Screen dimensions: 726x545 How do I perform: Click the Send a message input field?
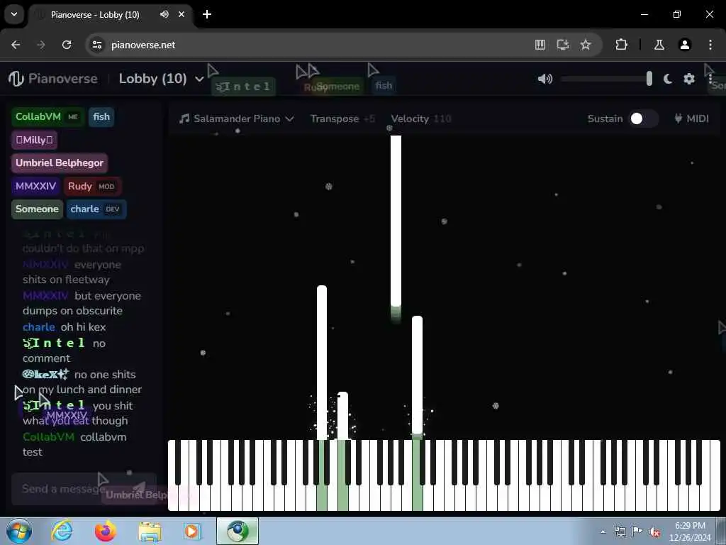[x=84, y=489]
